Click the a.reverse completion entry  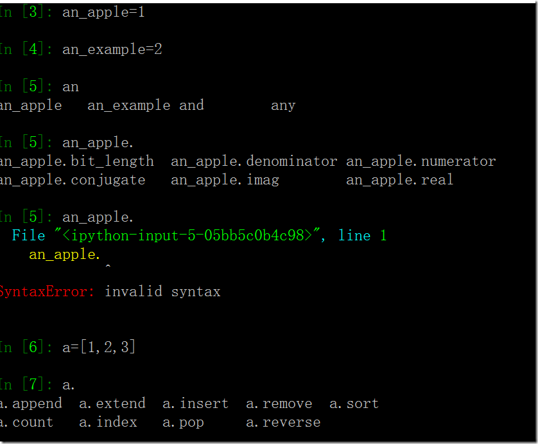[x=283, y=422]
